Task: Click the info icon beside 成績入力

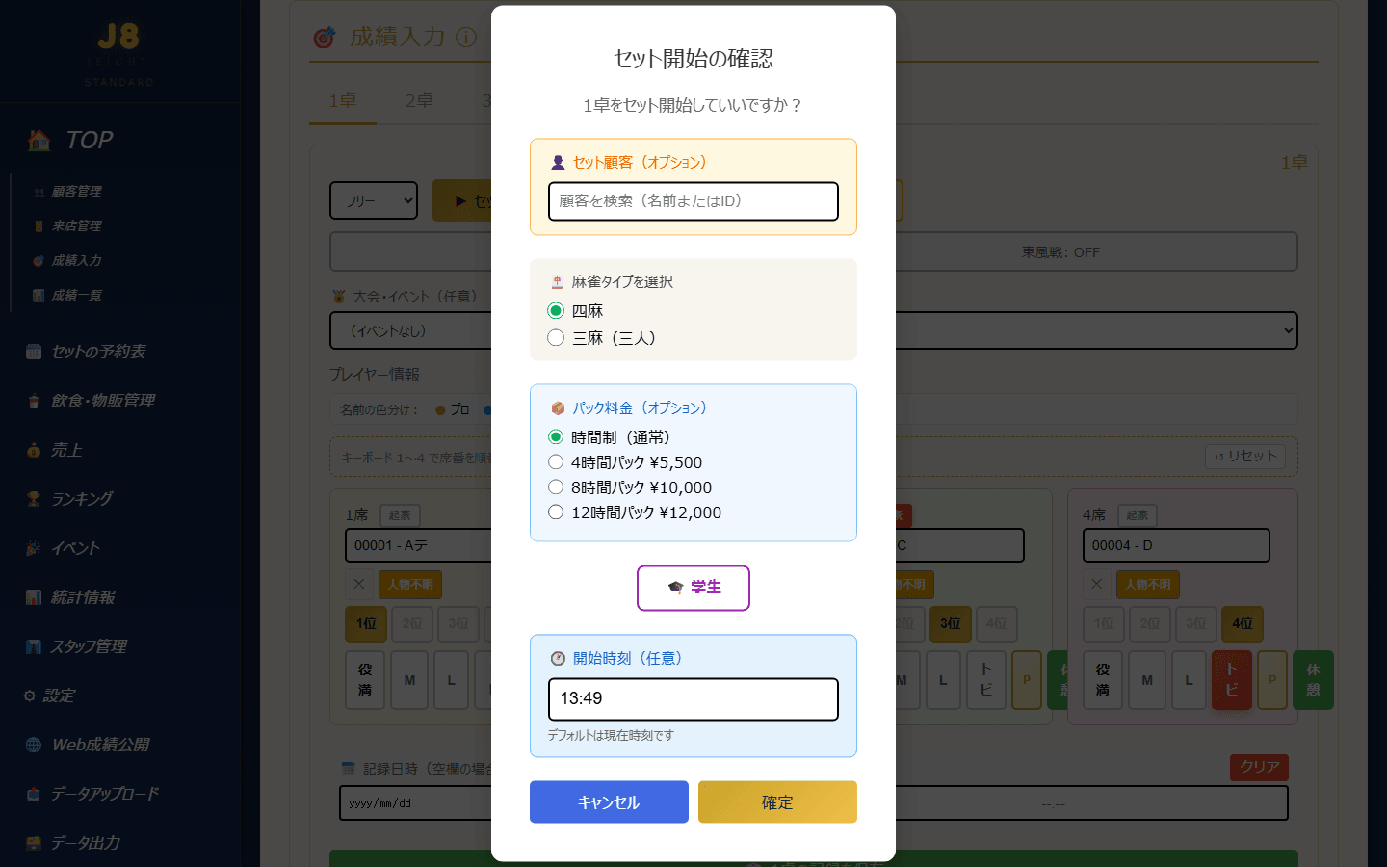Action: click(x=466, y=38)
